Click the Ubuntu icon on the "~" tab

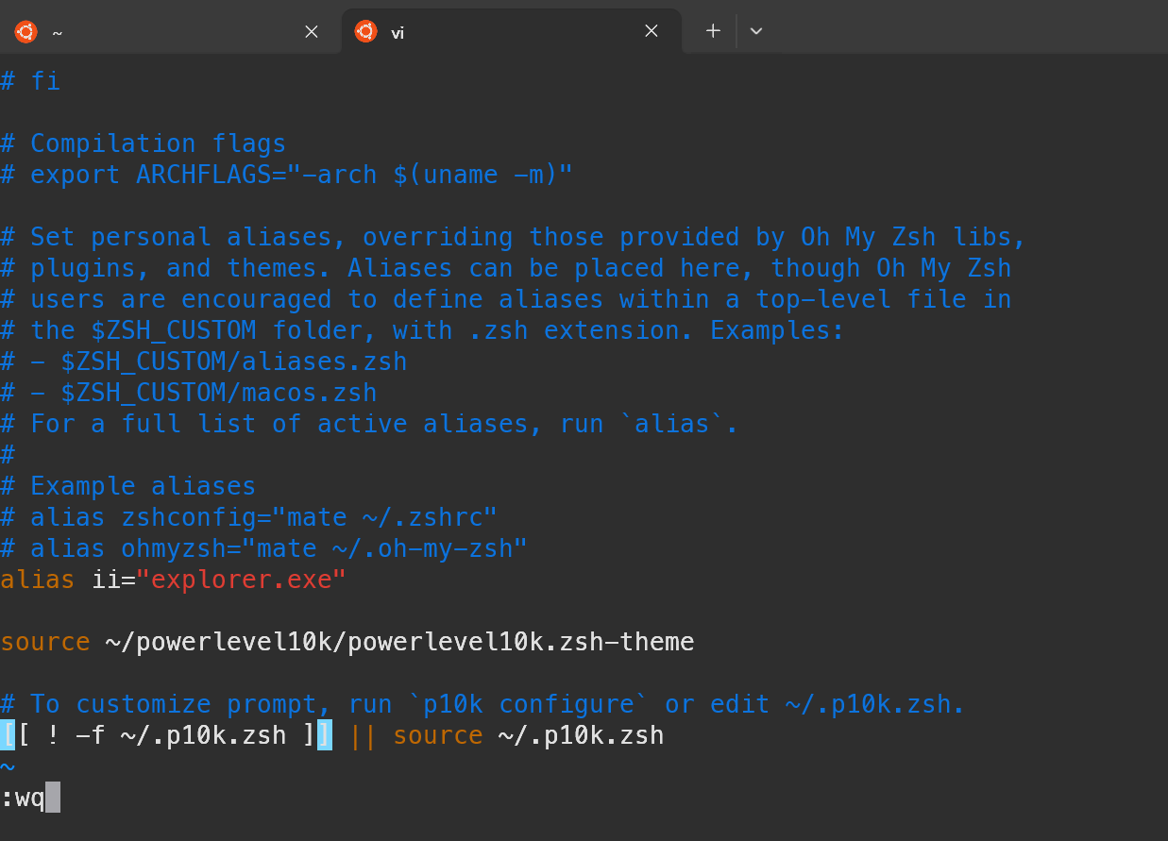(x=25, y=31)
